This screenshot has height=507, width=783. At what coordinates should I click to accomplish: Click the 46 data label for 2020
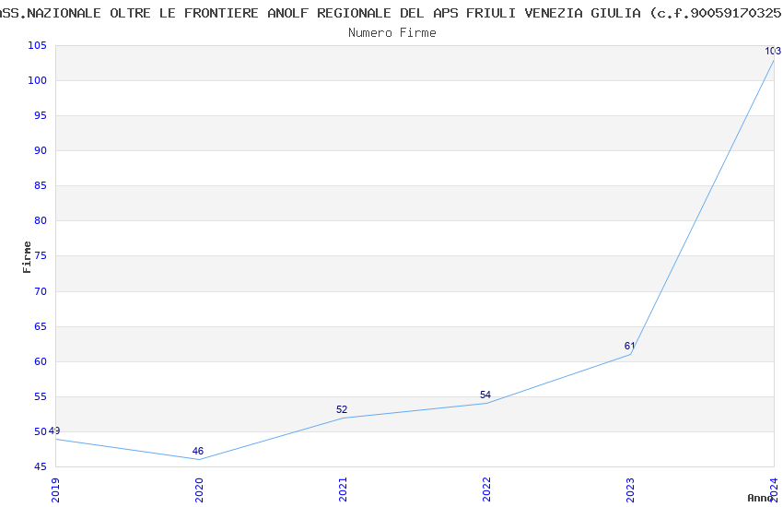198,451
